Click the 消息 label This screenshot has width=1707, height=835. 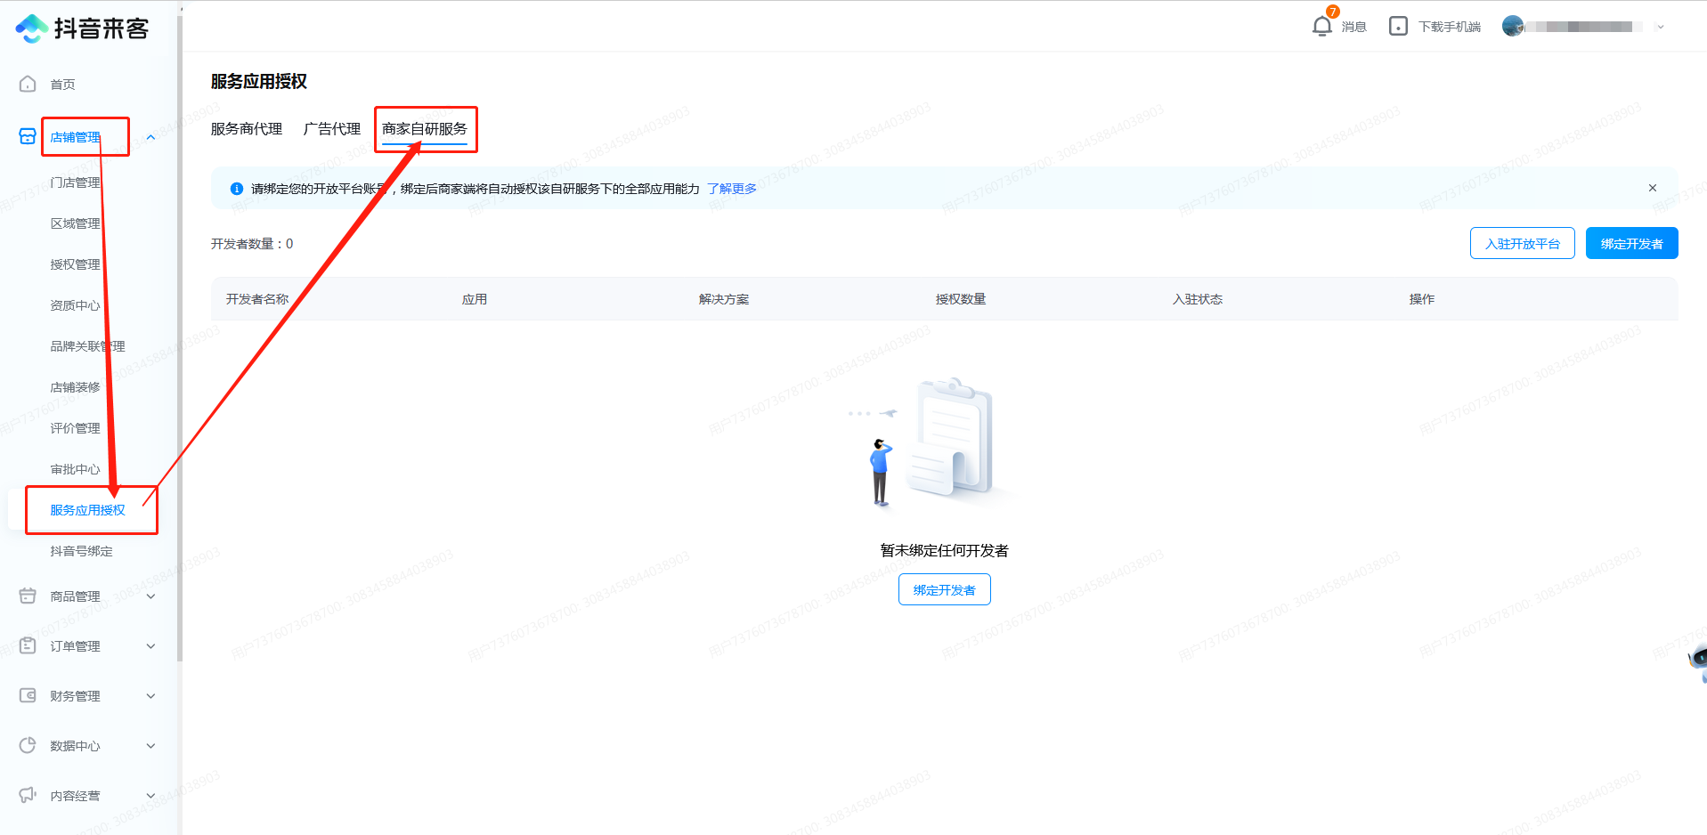1354,27
